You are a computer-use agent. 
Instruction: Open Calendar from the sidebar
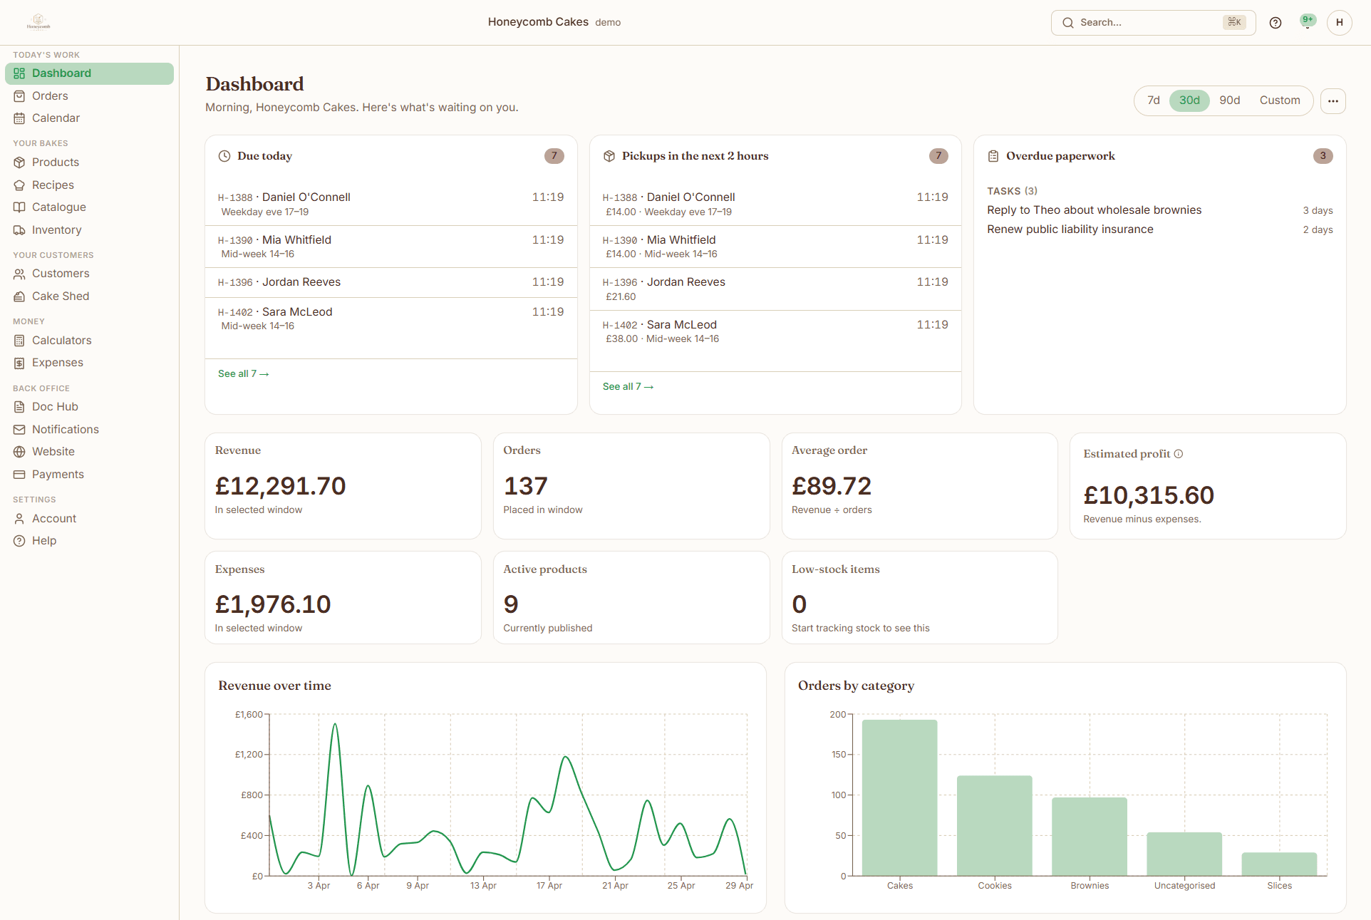[x=89, y=118]
